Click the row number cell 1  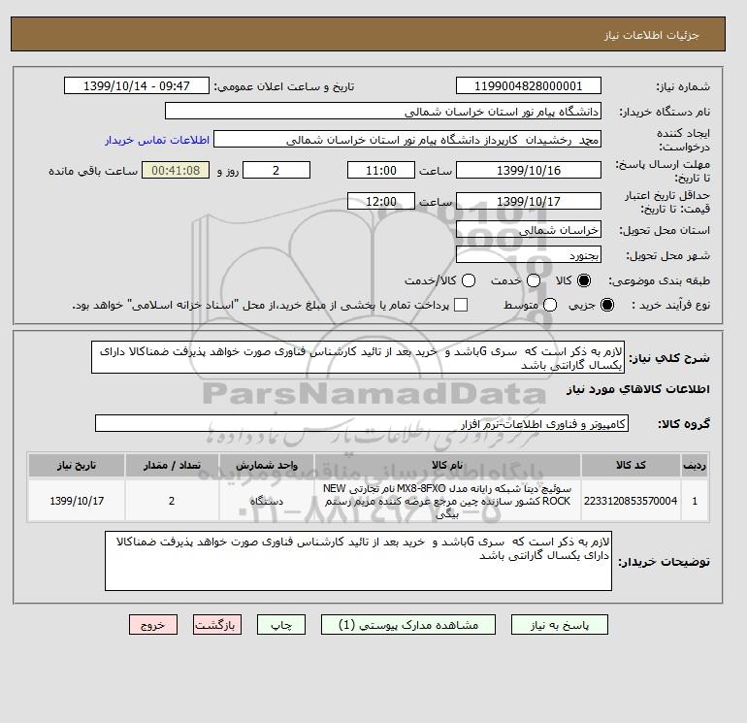[695, 501]
